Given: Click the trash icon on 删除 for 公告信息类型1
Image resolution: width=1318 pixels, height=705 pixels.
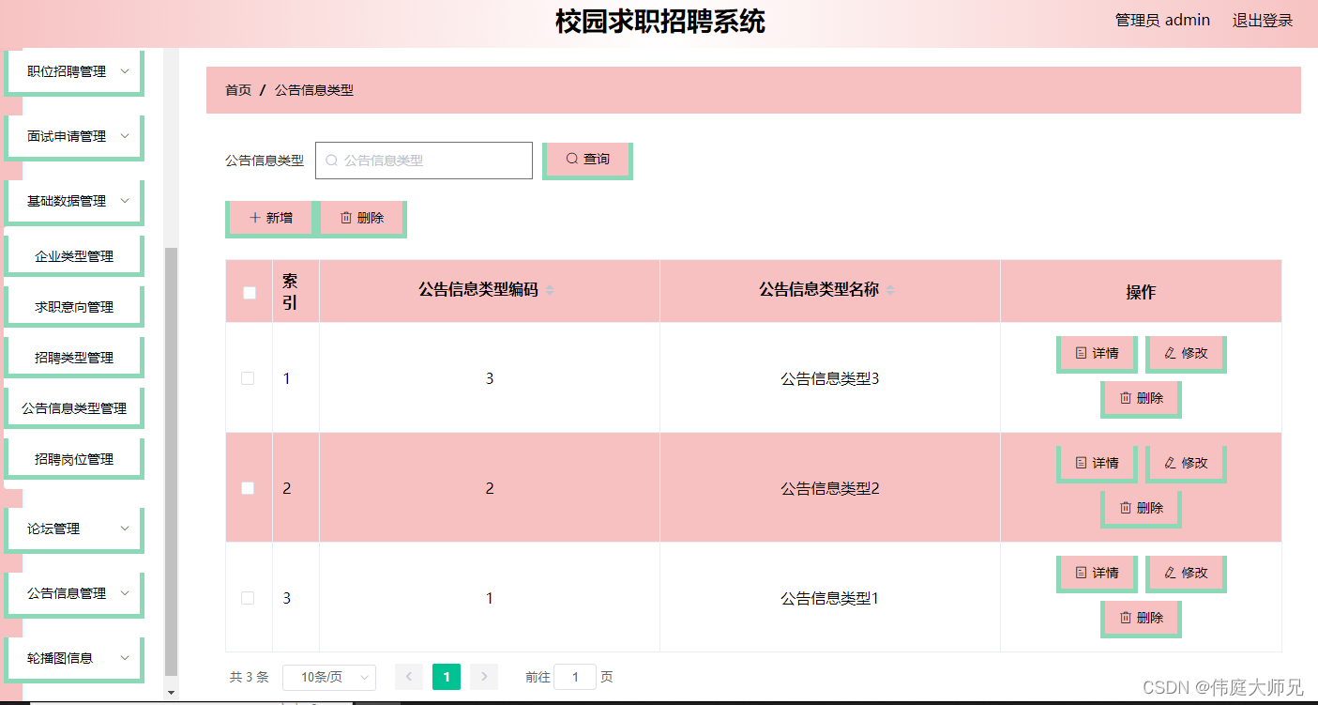Looking at the screenshot, I should pyautogui.click(x=1126, y=618).
